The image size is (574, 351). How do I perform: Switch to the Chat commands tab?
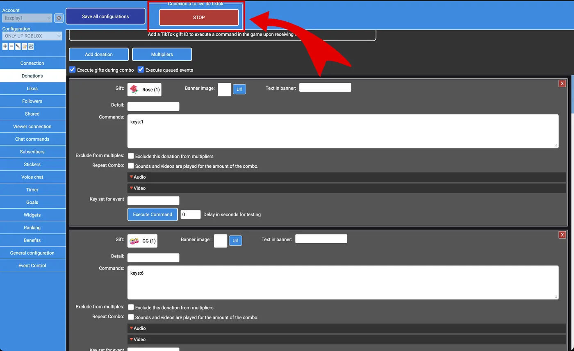[32, 139]
